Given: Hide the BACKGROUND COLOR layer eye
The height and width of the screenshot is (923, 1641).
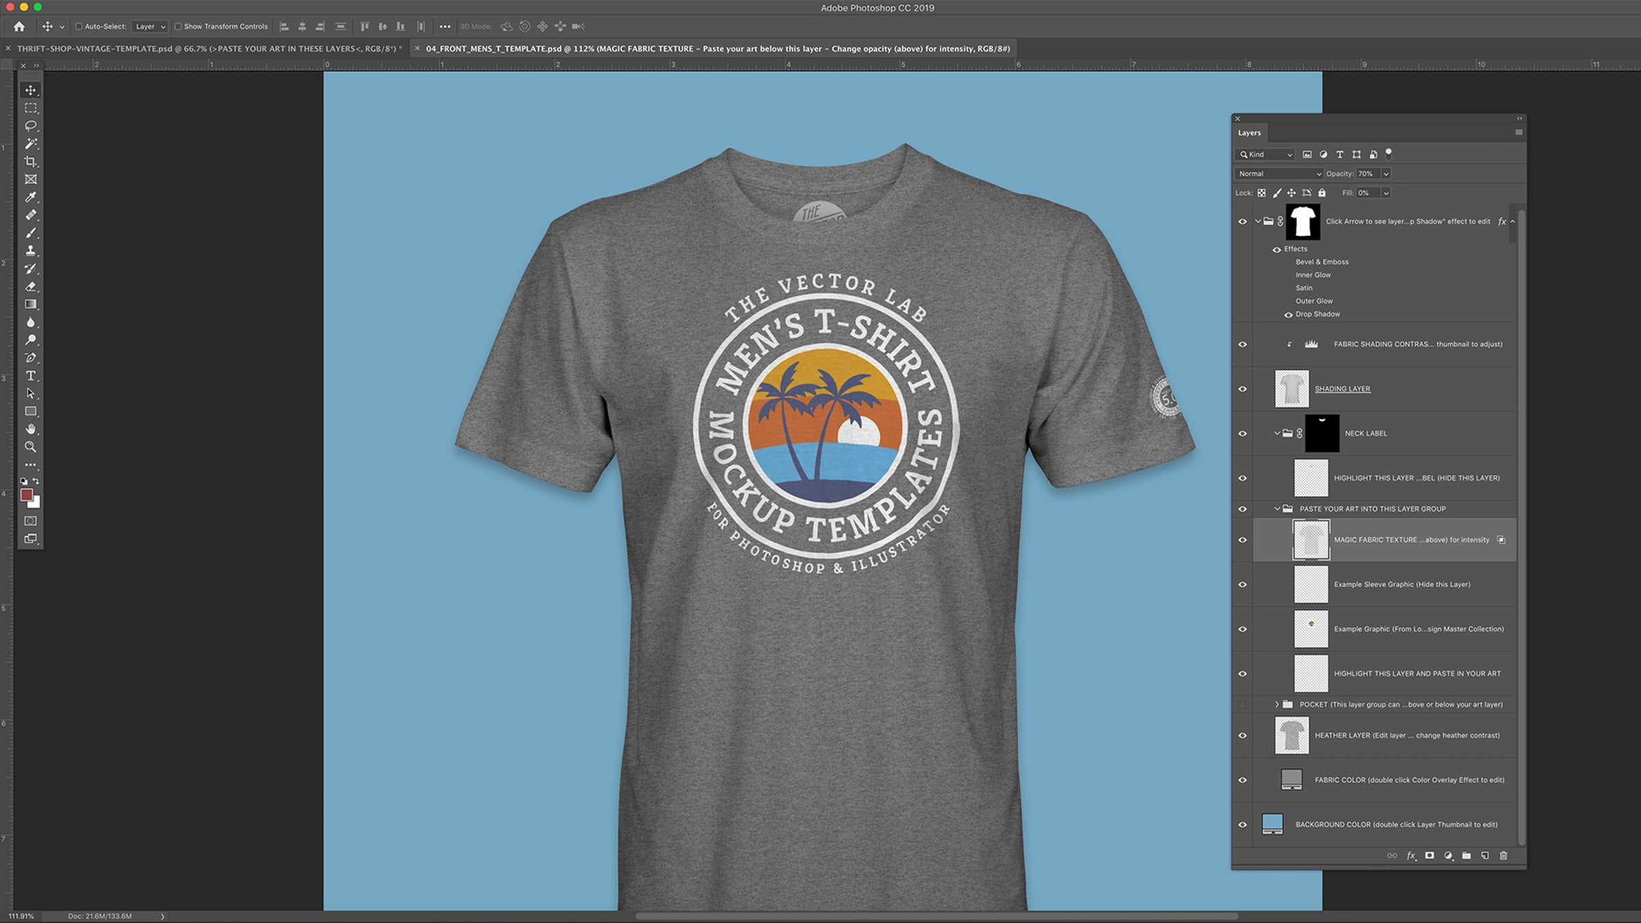Looking at the screenshot, I should tap(1242, 825).
